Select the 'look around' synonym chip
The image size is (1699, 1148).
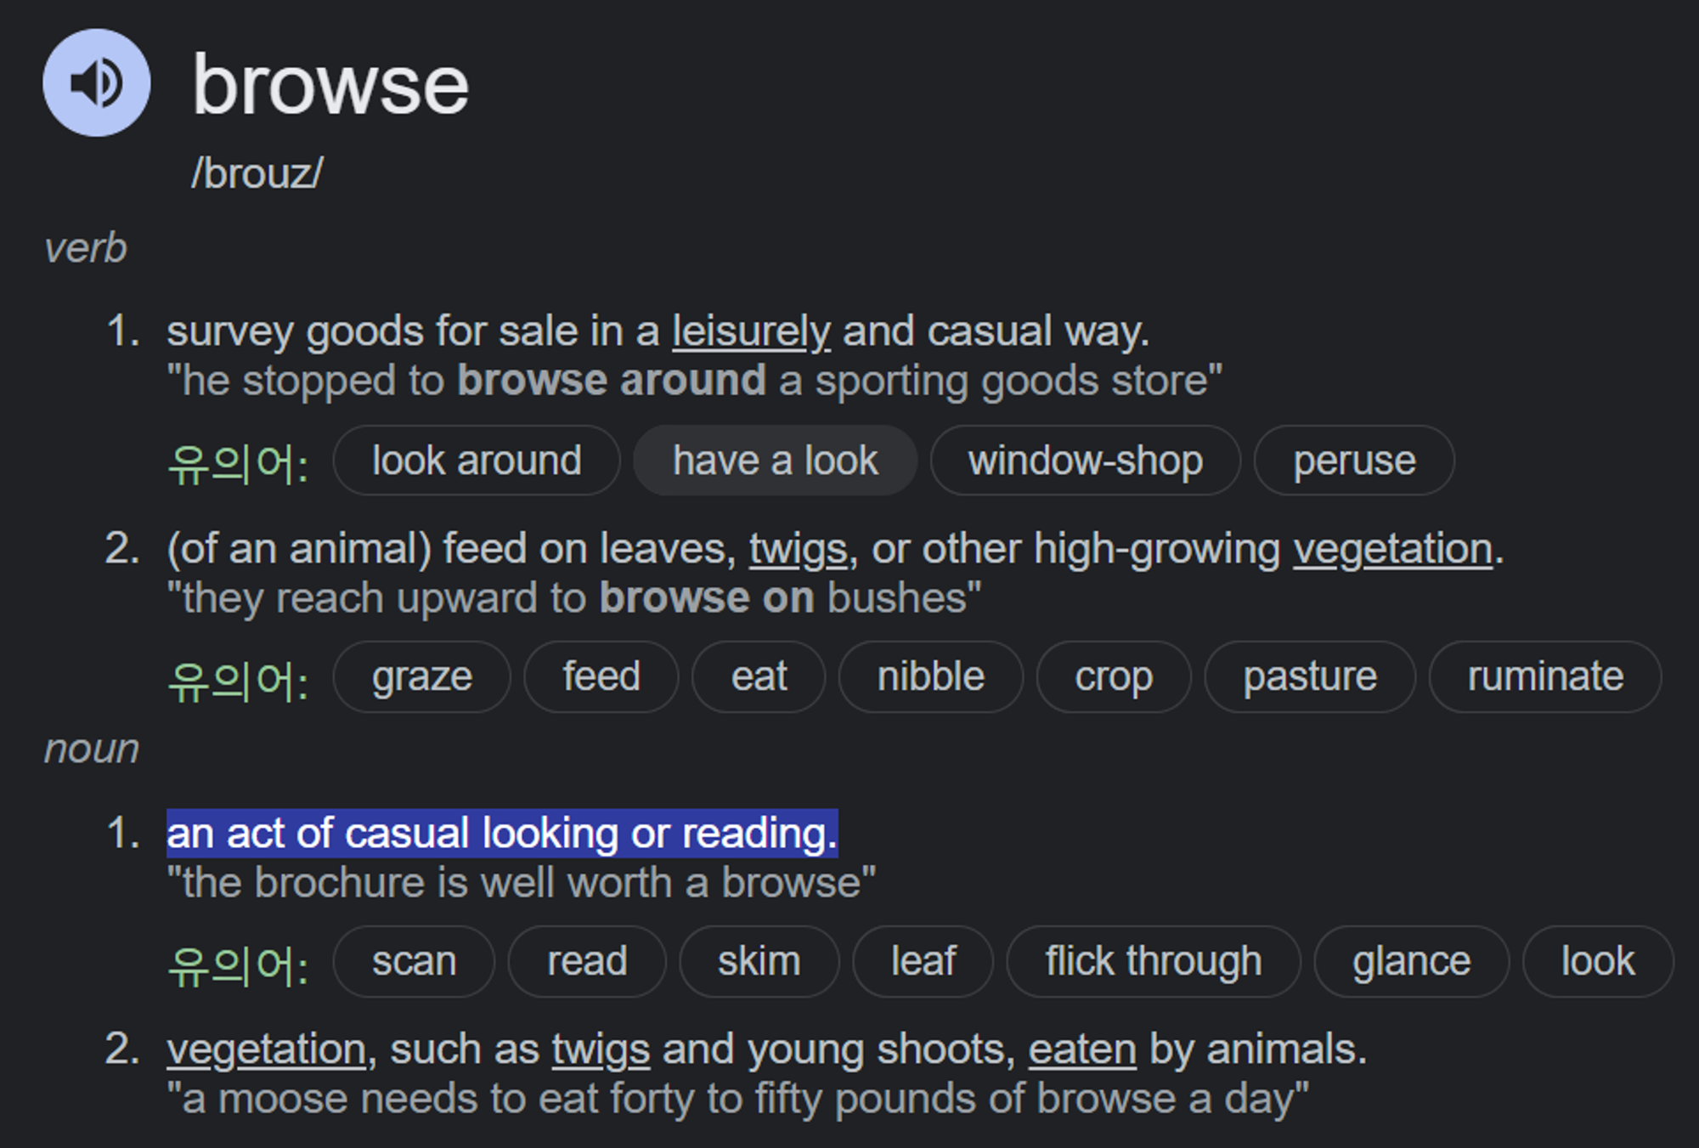[477, 461]
